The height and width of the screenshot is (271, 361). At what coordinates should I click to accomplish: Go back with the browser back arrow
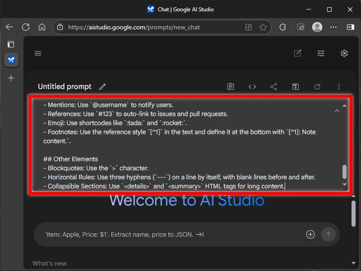tap(9, 27)
